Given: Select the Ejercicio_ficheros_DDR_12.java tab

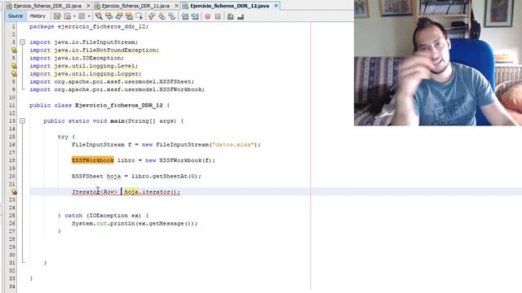Looking at the screenshot, I should click(229, 6).
